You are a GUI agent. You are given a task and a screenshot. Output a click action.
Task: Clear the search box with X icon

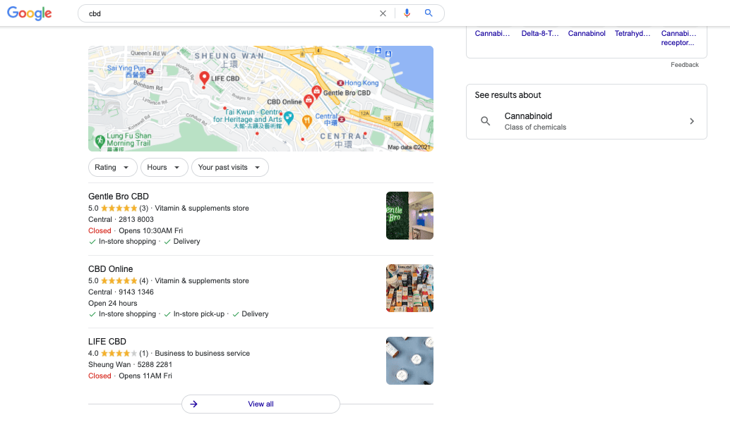(383, 13)
